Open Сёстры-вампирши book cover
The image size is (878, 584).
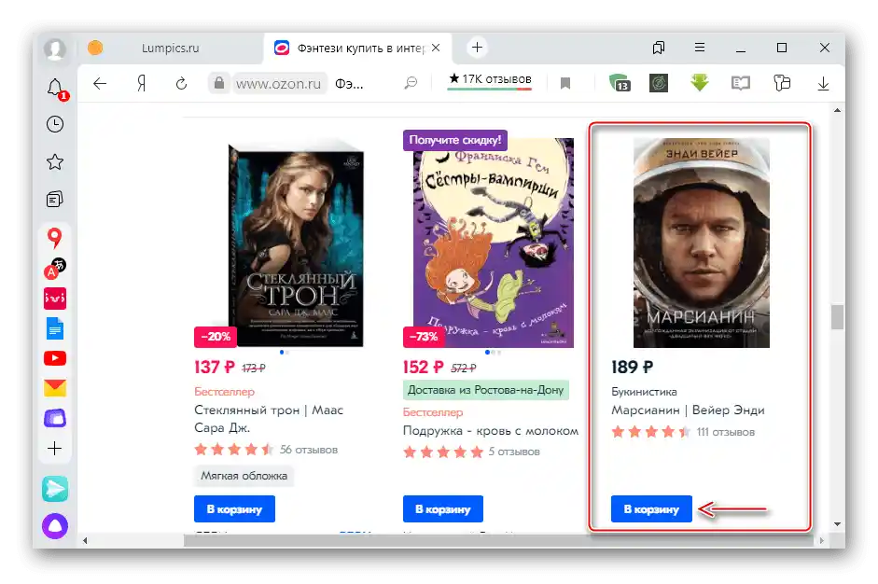[494, 243]
